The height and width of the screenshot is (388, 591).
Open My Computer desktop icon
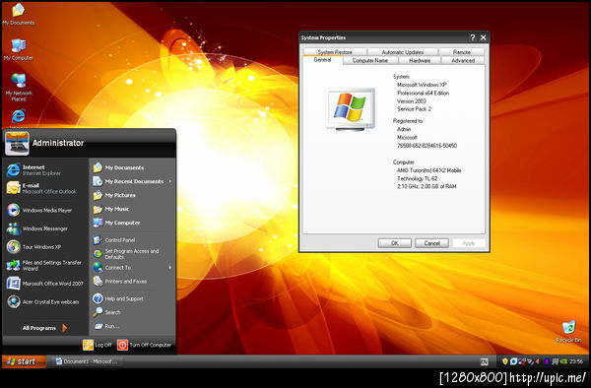coord(18,49)
